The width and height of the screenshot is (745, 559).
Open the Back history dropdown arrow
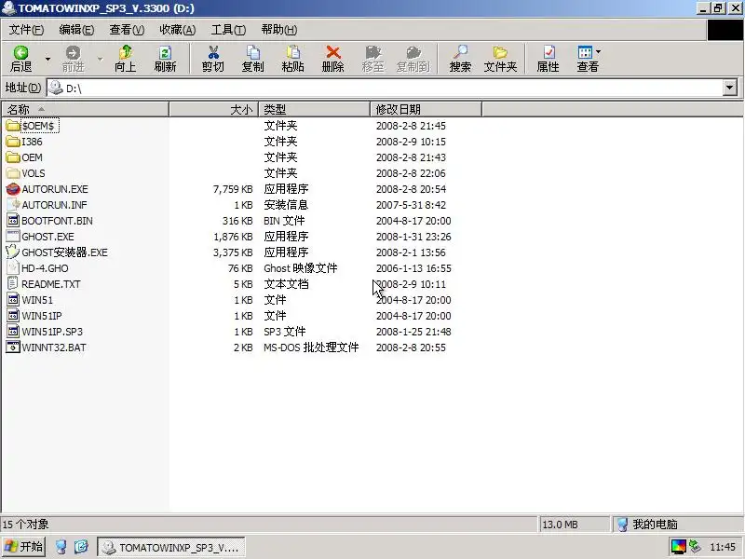[x=47, y=59]
